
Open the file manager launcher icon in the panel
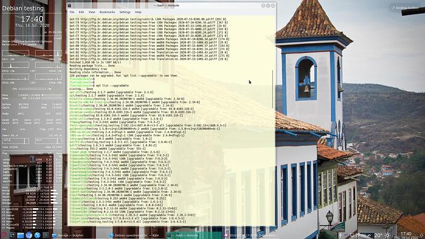[20, 235]
